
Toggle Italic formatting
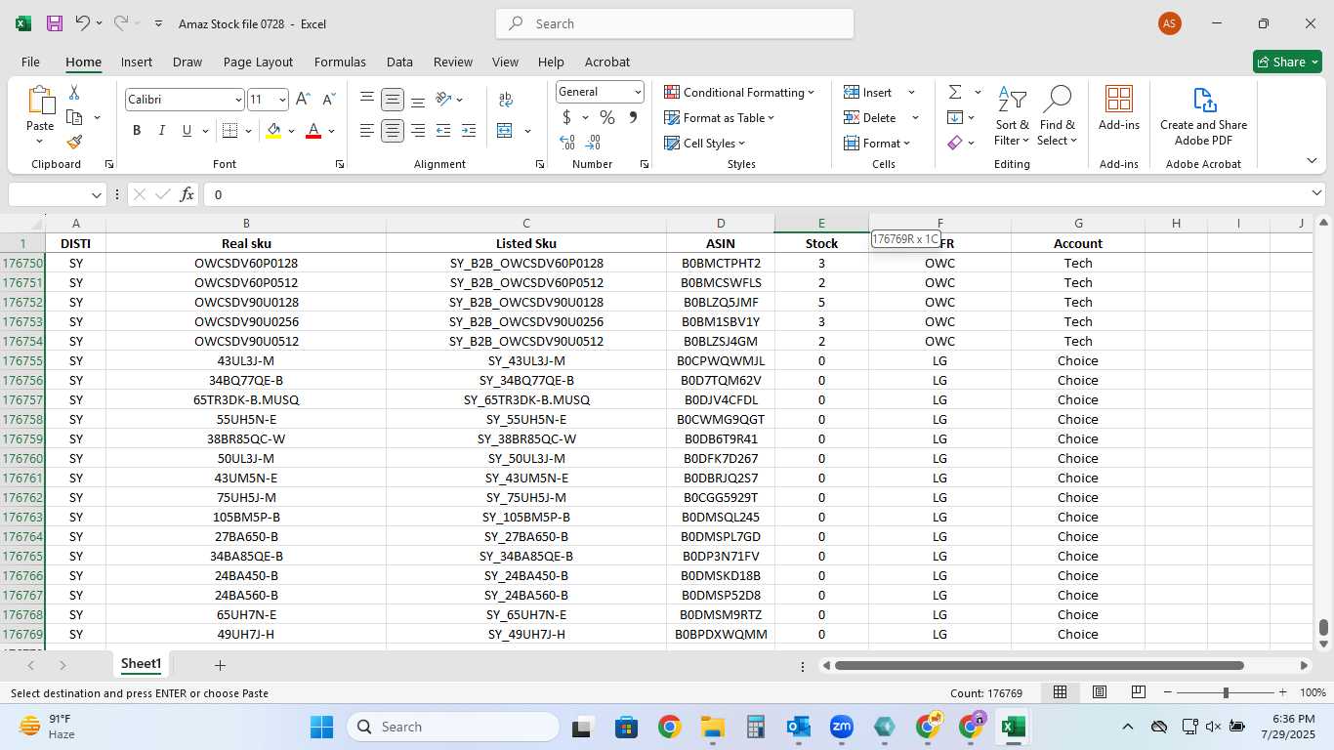click(x=162, y=131)
